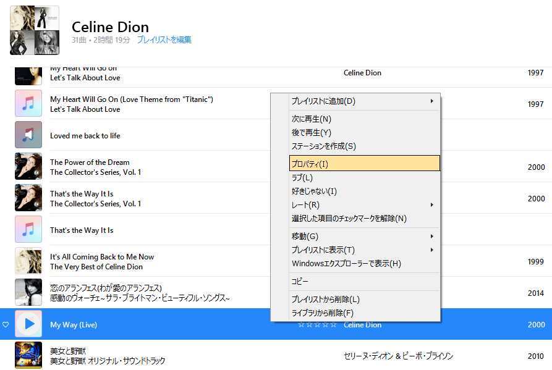Click the album art for The Power of the Dream
Viewport: 552px width, 370px height.
pos(28,166)
